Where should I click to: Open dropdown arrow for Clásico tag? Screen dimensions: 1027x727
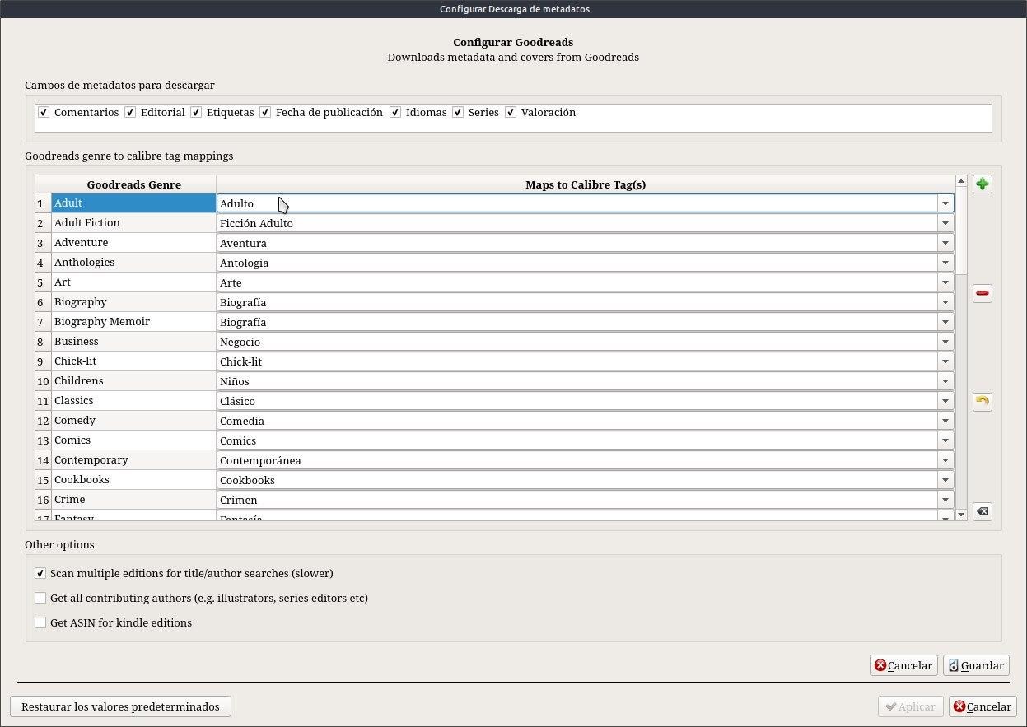tap(945, 401)
